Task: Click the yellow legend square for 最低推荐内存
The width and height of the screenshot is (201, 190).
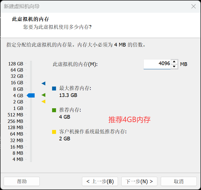Action: 54,132
